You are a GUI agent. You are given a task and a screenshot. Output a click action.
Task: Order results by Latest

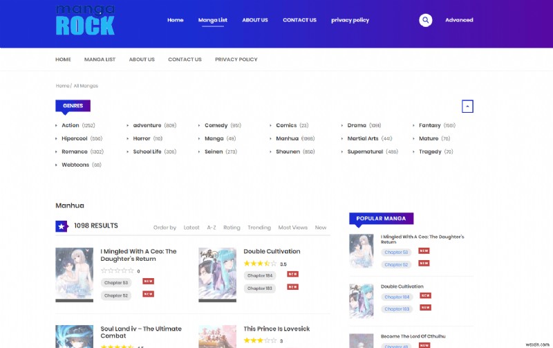coord(191,228)
